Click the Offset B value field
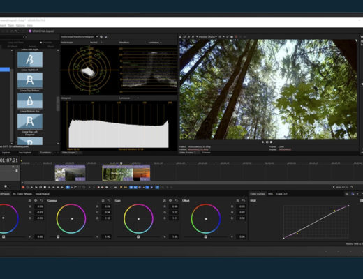 pyautogui.click(x=242, y=218)
